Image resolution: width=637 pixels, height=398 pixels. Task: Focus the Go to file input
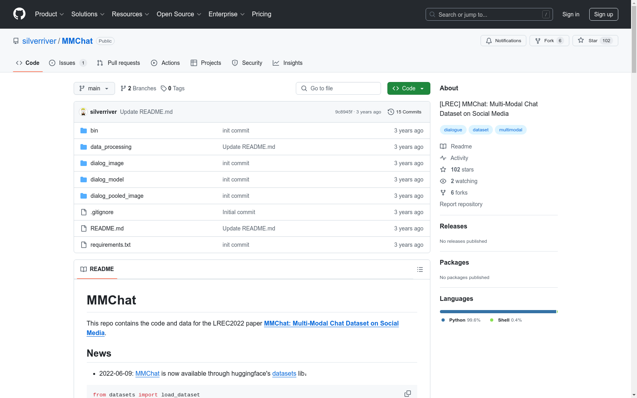click(338, 88)
